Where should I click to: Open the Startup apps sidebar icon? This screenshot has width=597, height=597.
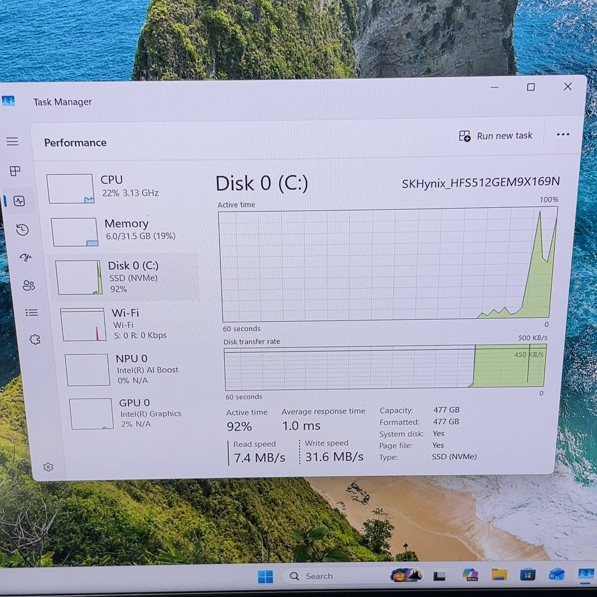[x=25, y=257]
